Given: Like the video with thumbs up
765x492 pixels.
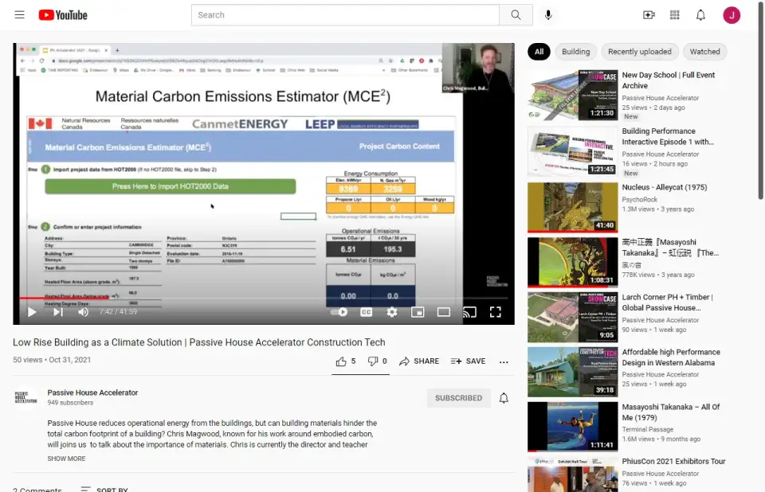Looking at the screenshot, I should [x=346, y=361].
